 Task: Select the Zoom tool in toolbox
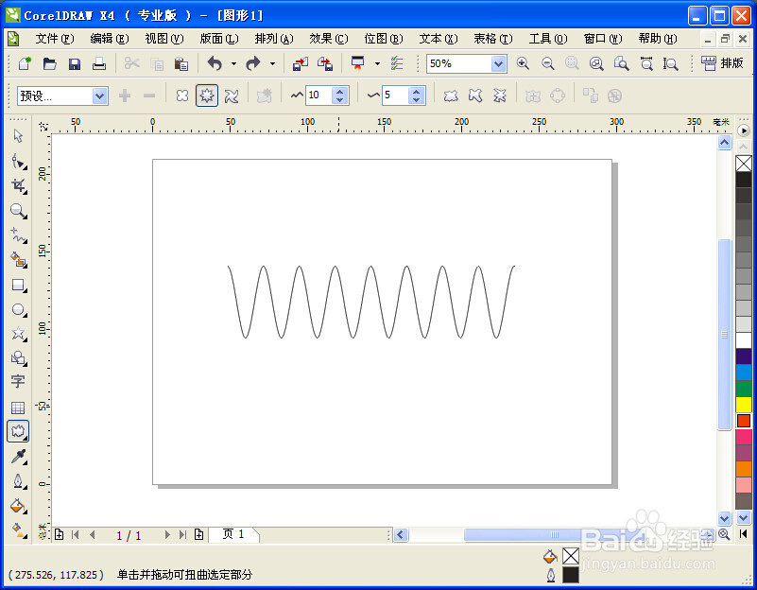18,211
